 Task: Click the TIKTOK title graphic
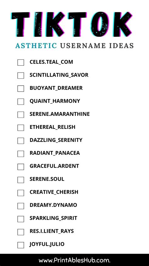(x=72, y=25)
